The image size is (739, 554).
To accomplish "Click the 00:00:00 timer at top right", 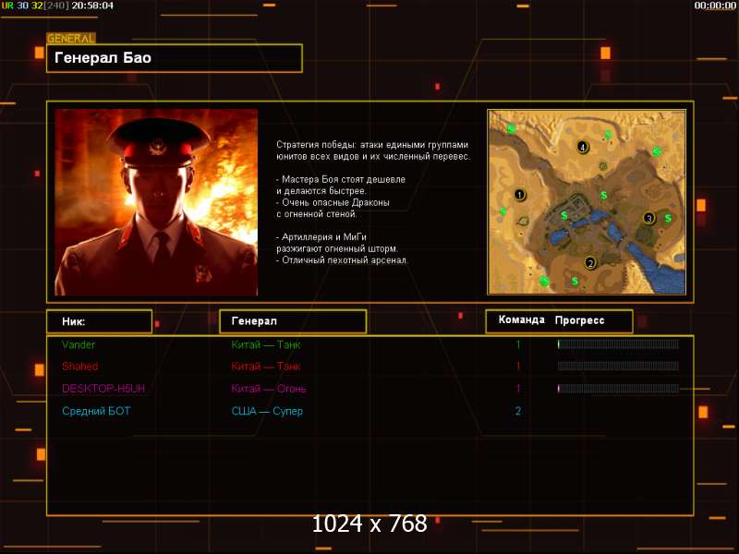I will pos(715,6).
